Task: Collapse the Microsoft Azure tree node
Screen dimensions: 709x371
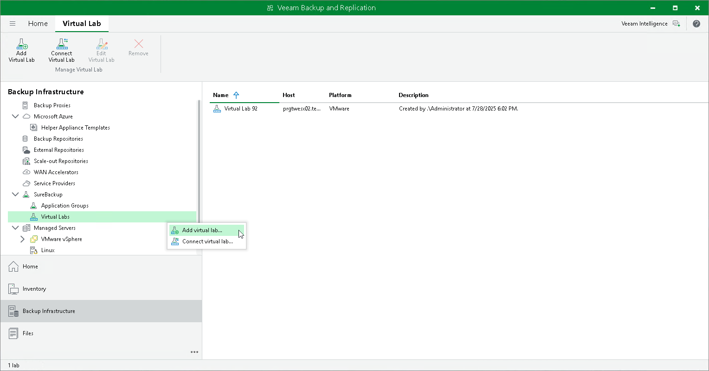Action: (x=15, y=117)
